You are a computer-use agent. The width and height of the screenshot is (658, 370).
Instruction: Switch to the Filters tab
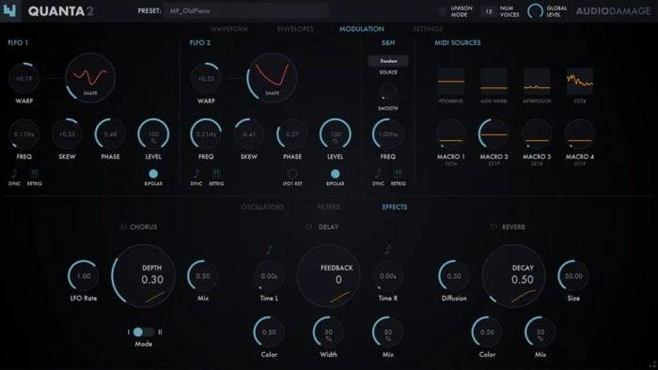pos(329,207)
